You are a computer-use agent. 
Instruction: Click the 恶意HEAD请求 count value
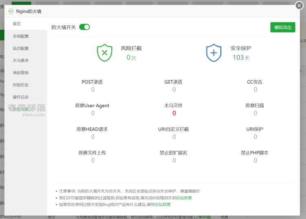(93, 137)
